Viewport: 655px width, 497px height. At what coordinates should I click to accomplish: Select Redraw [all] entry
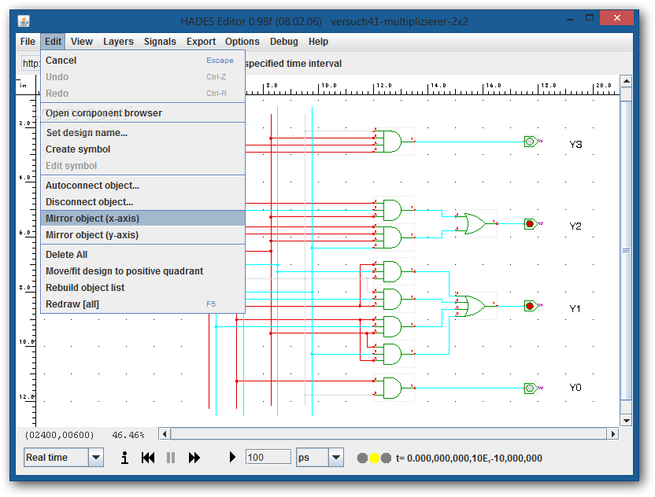tap(142, 304)
